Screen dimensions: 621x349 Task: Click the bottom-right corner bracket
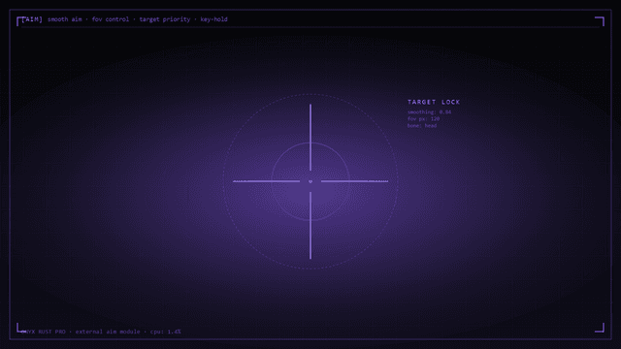tap(600, 328)
